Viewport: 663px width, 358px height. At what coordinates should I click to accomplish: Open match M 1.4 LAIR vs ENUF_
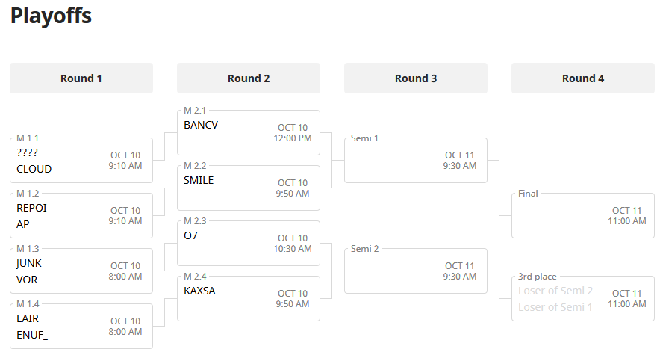pos(81,327)
